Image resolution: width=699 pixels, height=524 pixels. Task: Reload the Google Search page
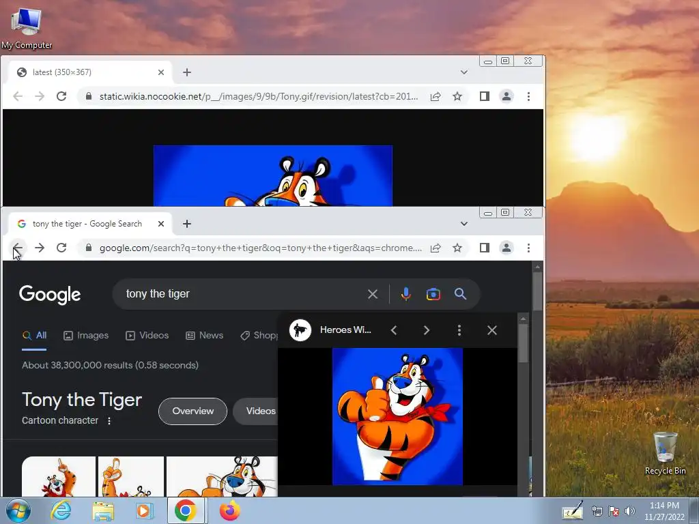click(x=61, y=248)
